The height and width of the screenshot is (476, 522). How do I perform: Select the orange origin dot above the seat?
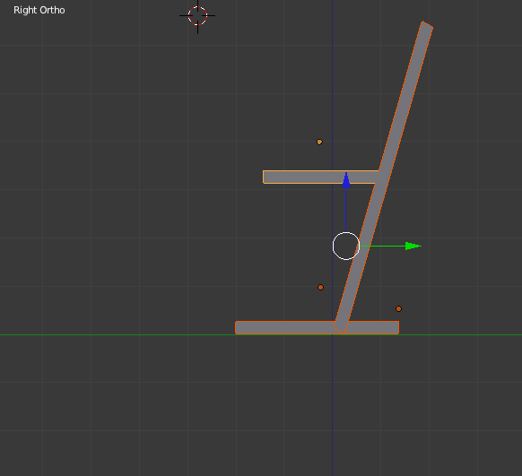(x=319, y=142)
